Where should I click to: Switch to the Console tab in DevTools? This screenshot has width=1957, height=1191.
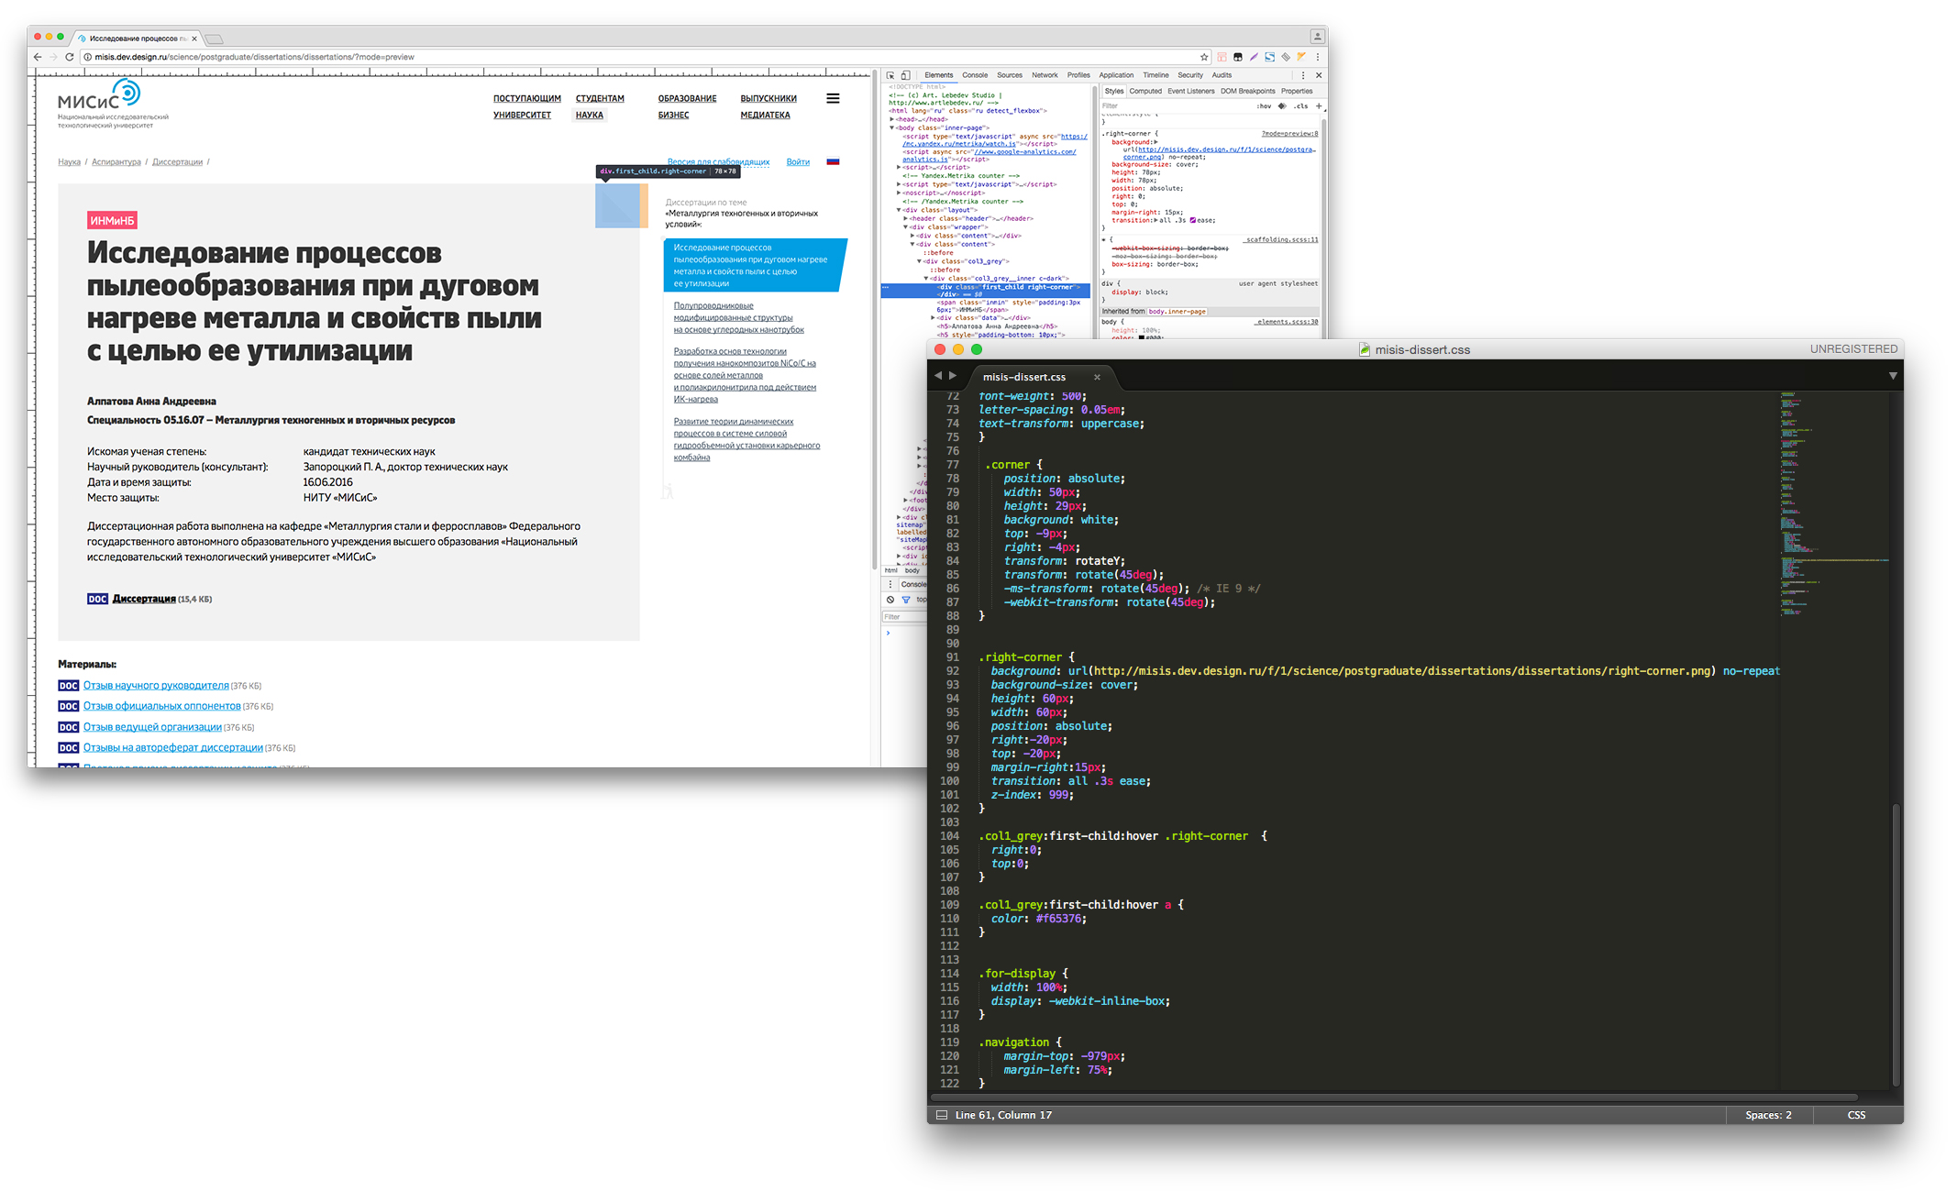(974, 75)
